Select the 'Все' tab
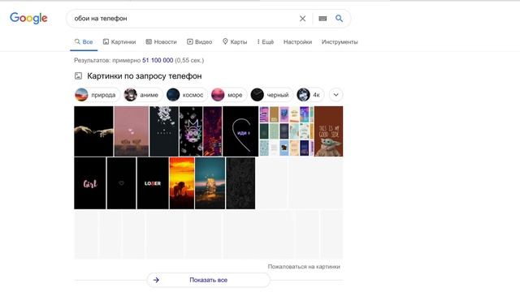This screenshot has height=292, width=520. tap(84, 41)
